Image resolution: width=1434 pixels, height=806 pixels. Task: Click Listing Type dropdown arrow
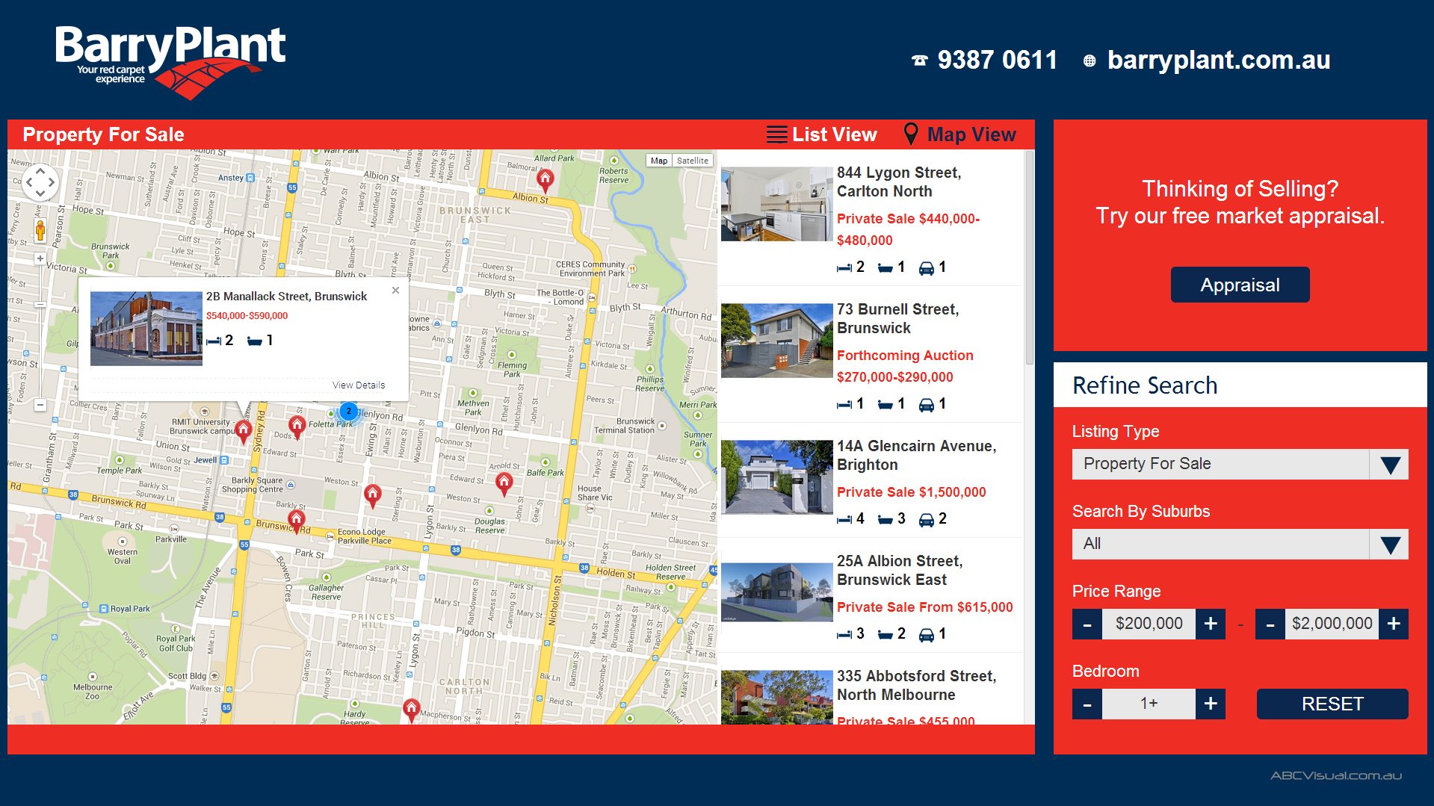click(x=1390, y=465)
